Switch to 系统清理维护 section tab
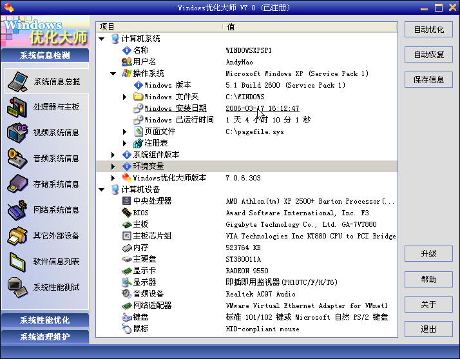Screen dimensions: 460x359 tap(45, 336)
